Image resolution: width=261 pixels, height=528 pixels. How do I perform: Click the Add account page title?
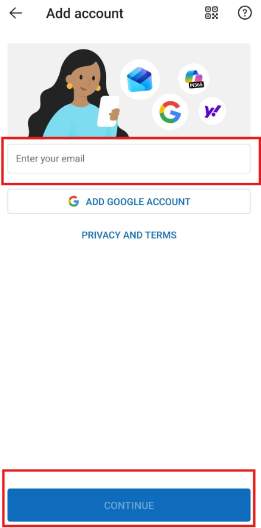84,14
